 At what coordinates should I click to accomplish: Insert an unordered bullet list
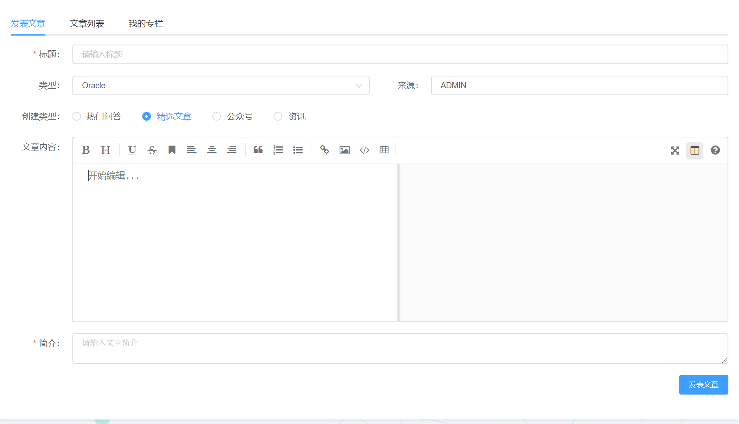coord(298,150)
